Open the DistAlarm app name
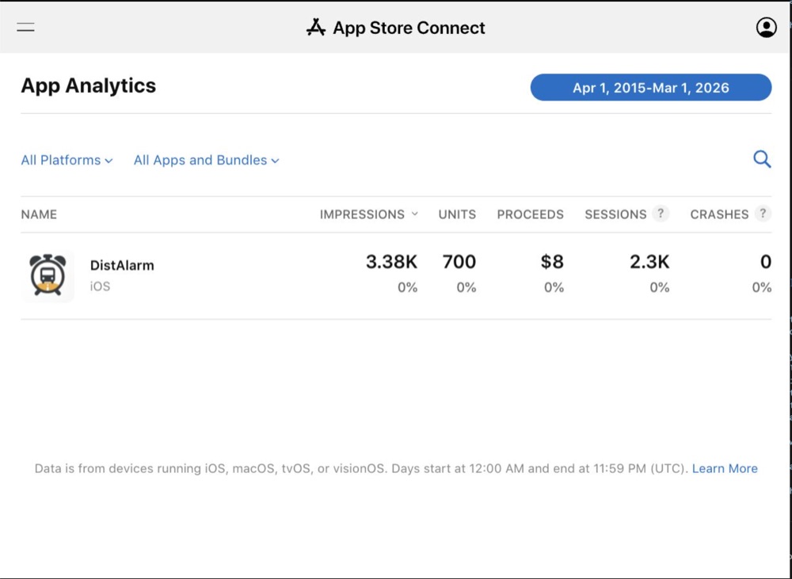The image size is (792, 579). (x=122, y=265)
